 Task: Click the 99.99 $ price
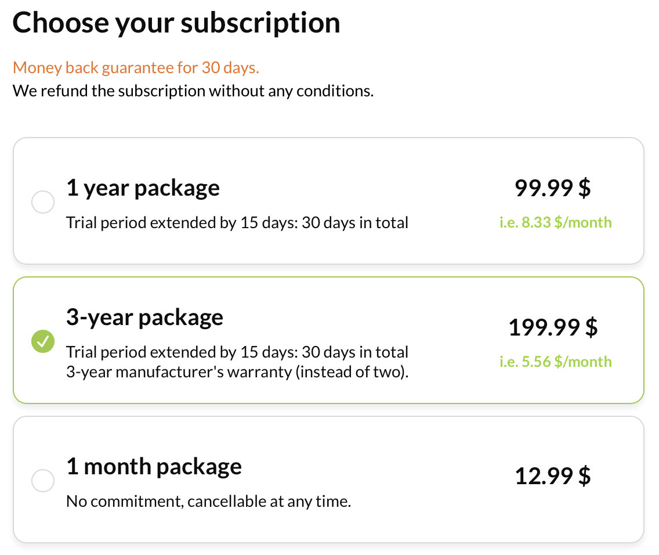click(x=553, y=188)
